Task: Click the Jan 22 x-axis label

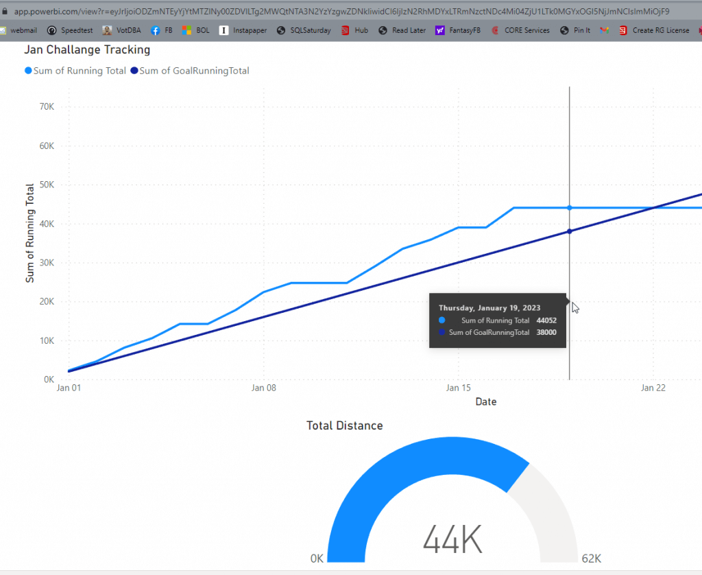Action: [x=653, y=388]
